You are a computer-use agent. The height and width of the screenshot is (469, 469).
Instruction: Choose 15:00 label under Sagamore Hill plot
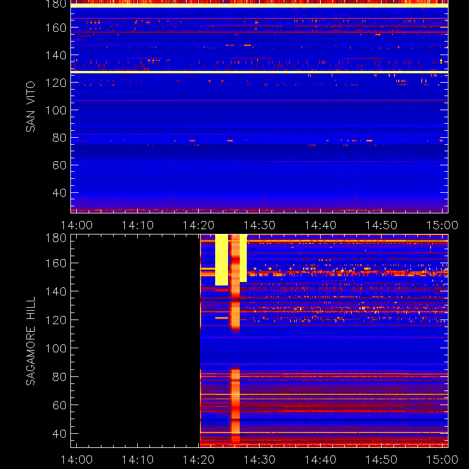(x=442, y=460)
